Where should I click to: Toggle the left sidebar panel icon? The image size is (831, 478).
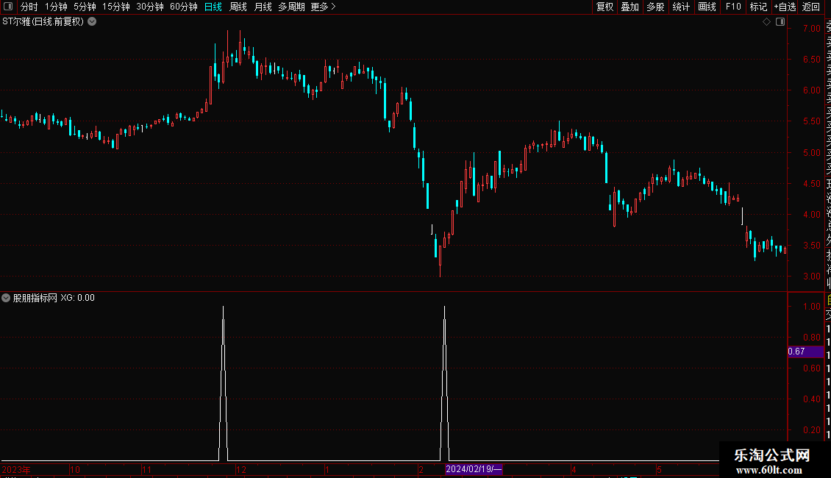[x=8, y=7]
